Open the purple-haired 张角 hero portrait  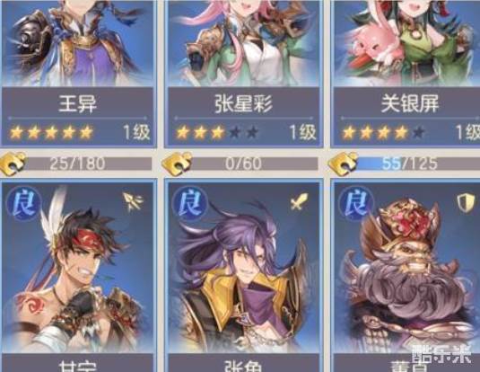(244, 268)
